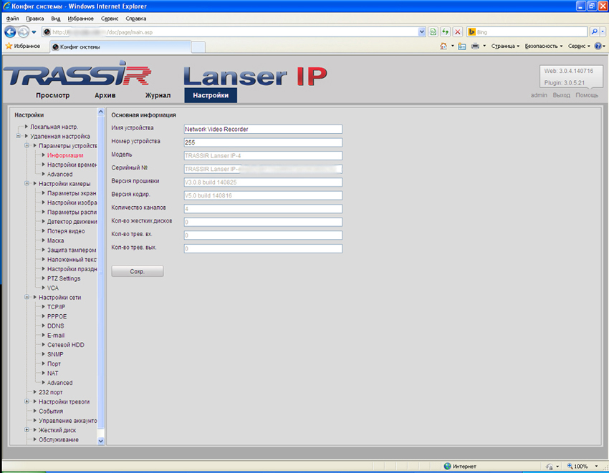Open the Вид menu
The image size is (609, 473).
tap(56, 19)
